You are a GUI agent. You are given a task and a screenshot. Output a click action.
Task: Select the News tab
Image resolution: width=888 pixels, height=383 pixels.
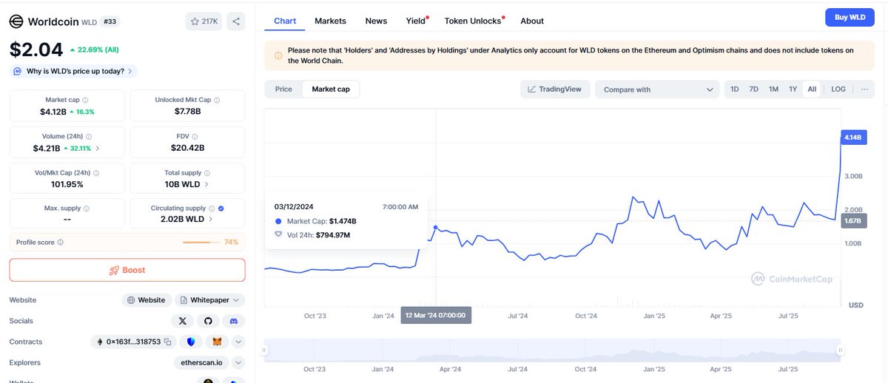click(376, 21)
